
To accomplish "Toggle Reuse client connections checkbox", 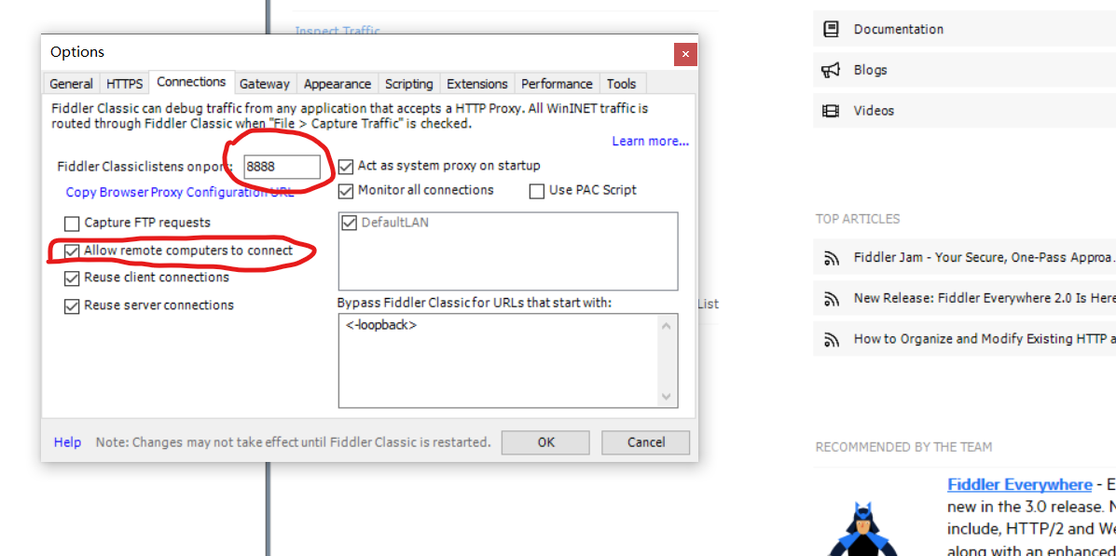I will 71,278.
